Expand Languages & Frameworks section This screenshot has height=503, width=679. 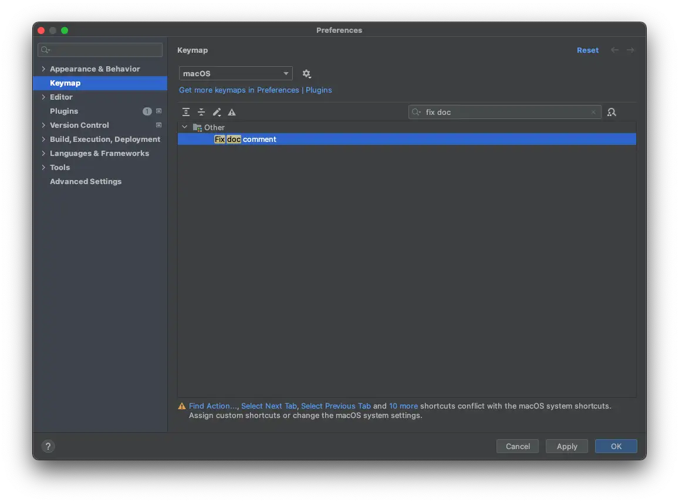click(43, 153)
